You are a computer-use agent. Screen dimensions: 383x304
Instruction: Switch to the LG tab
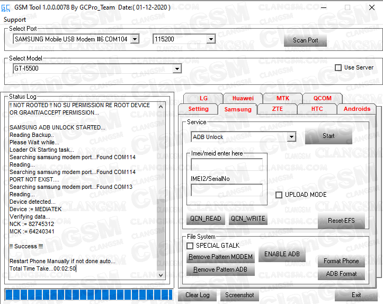tap(203, 98)
